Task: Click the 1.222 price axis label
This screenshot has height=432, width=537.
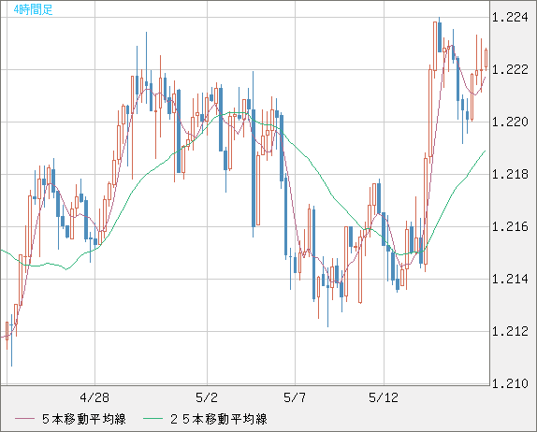Action: [x=510, y=69]
